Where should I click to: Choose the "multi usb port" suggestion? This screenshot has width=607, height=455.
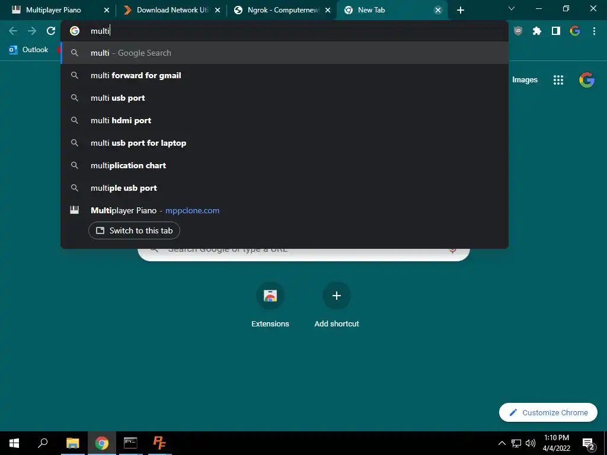(285, 98)
